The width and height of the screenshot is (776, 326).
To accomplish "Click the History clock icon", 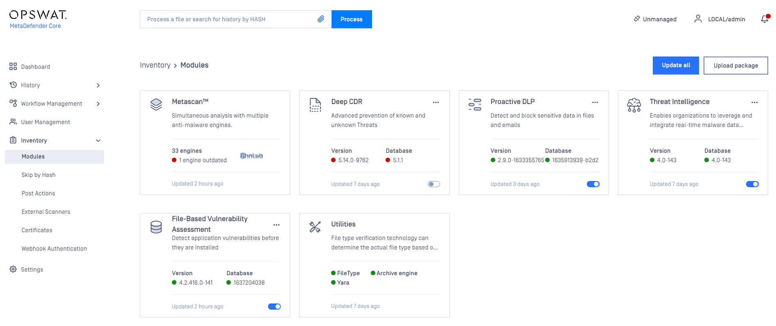I will tap(13, 85).
